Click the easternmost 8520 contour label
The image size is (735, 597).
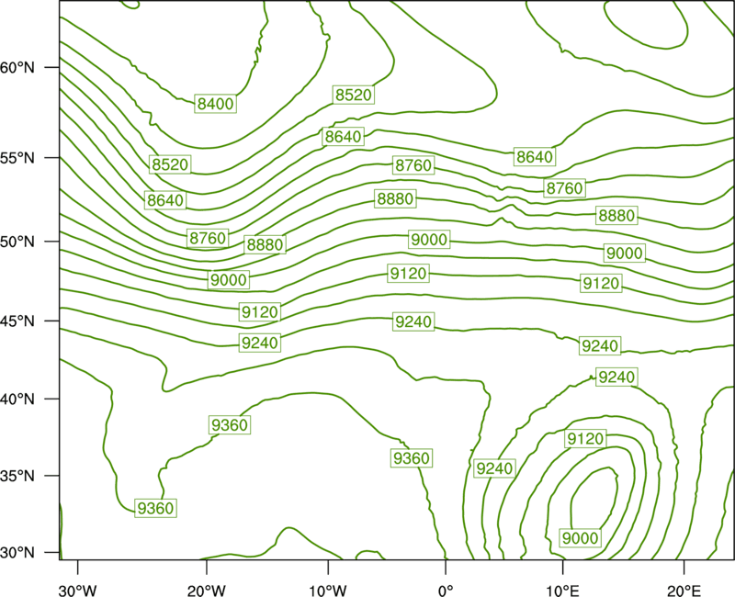coord(354,96)
